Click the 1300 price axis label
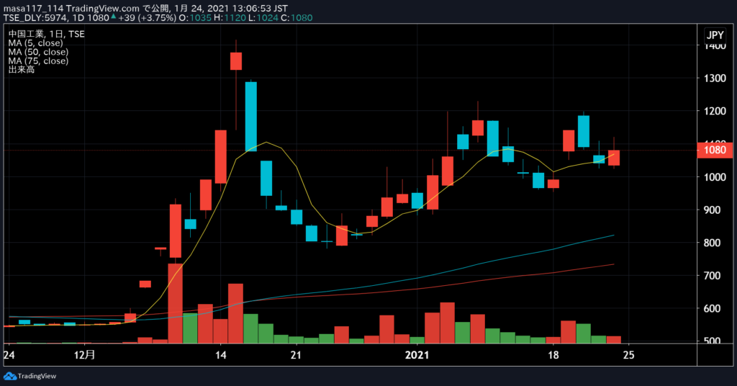This screenshot has height=386, width=737. pyautogui.click(x=715, y=78)
